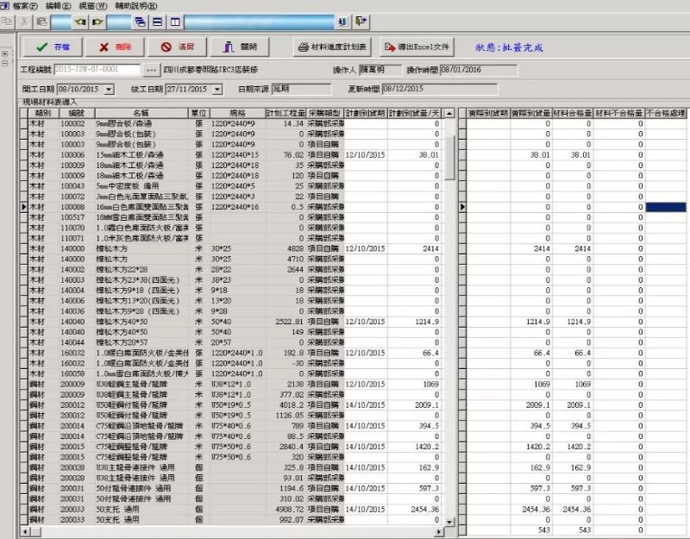Click the 導出Excel文件 export button
This screenshot has width=690, height=539.
(x=417, y=47)
